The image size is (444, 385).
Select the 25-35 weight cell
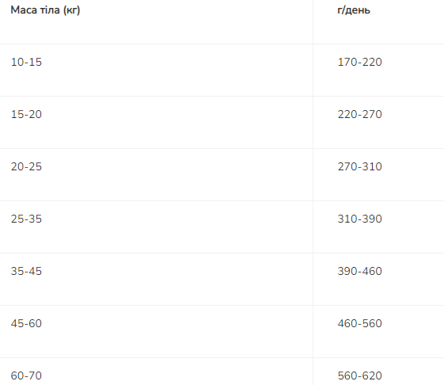click(x=26, y=219)
